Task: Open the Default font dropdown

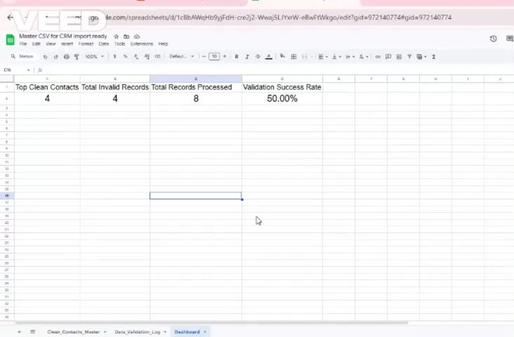Action: click(x=181, y=57)
